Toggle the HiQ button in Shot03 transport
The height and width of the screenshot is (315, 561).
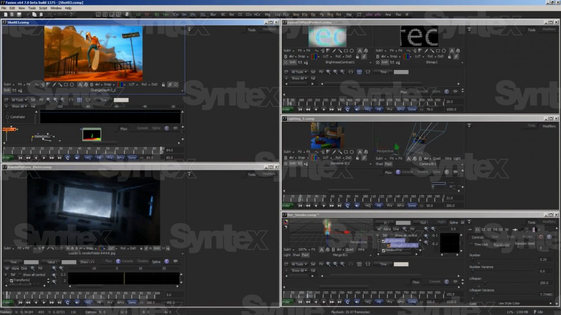pyautogui.click(x=88, y=158)
